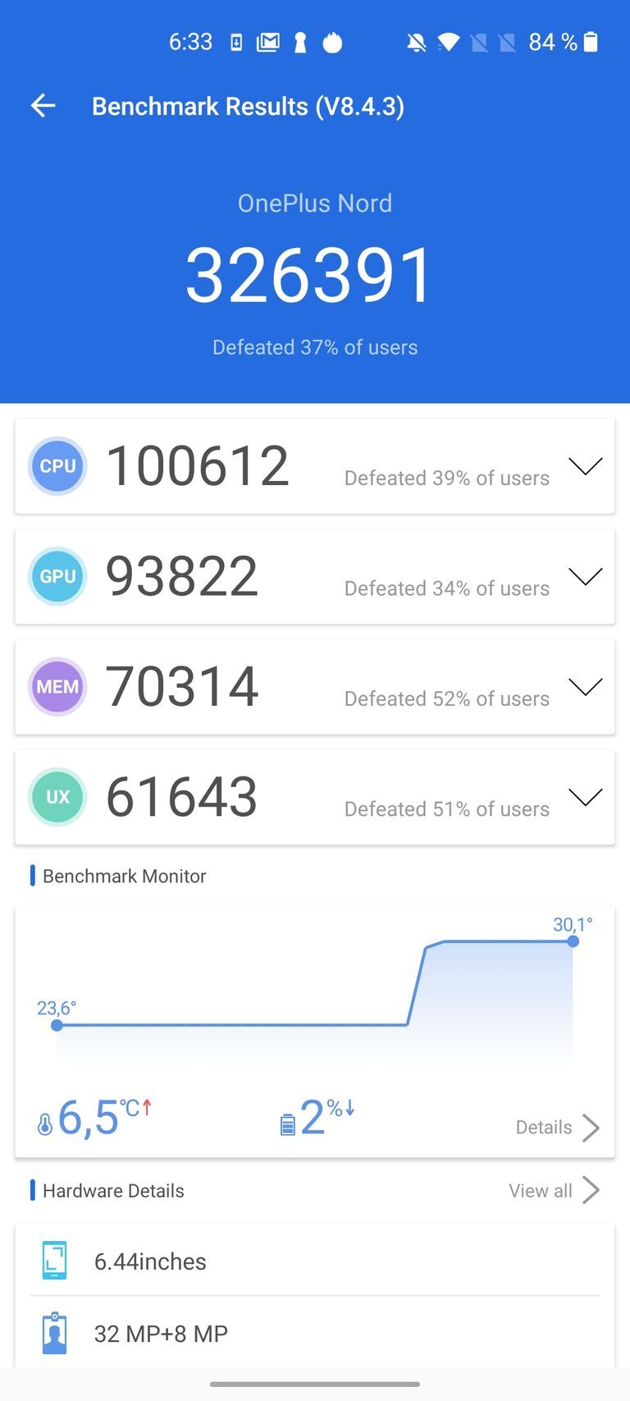Tap the UX score circle icon
This screenshot has width=630, height=1401.
(57, 797)
